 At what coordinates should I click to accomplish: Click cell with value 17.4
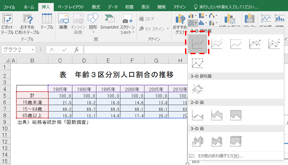coord(132,115)
